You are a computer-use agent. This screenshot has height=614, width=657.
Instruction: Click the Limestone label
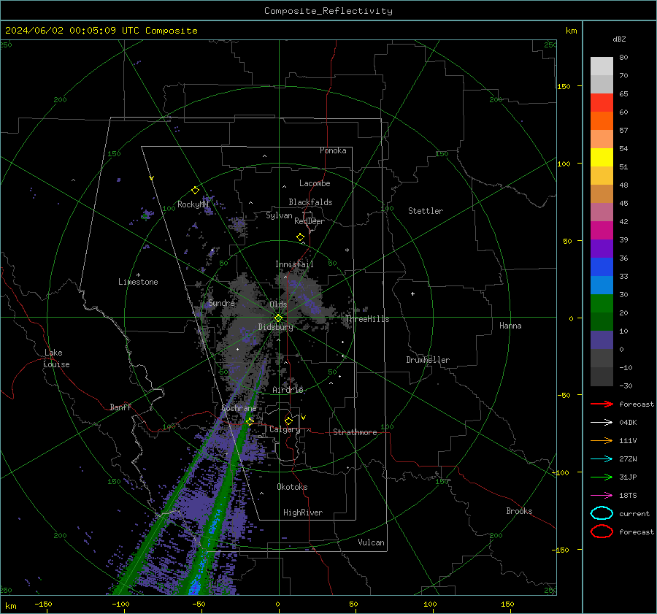point(138,282)
